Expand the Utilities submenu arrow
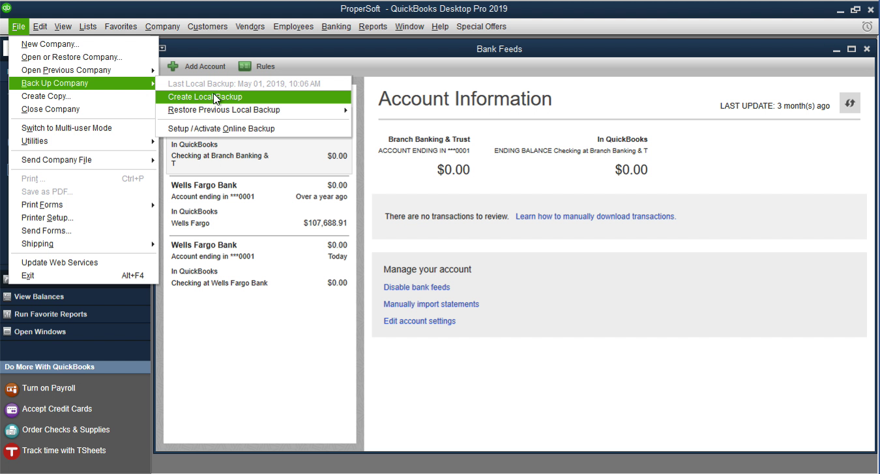 point(153,141)
